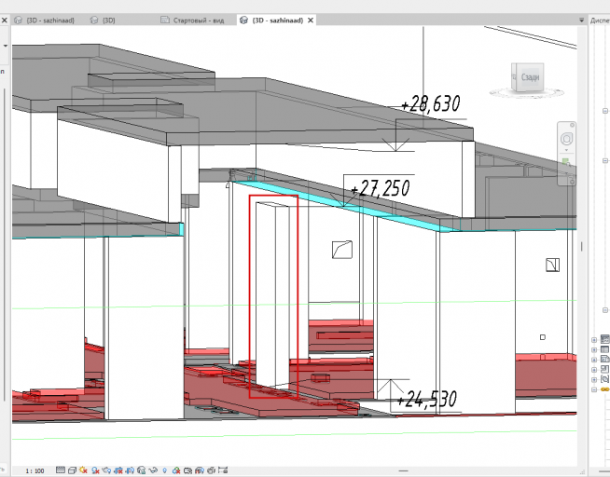Toggle Shadows icon in view control bar

[x=95, y=470]
